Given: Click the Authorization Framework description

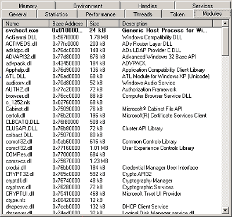Looking at the screenshot, I should (x=149, y=89).
